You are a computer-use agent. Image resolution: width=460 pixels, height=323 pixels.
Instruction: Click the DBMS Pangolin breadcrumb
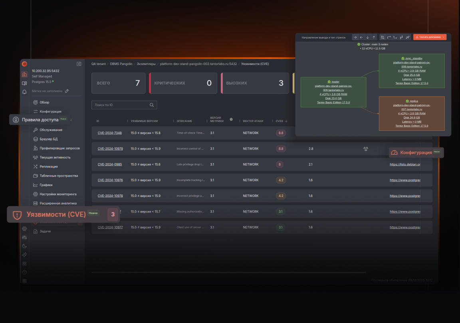pyautogui.click(x=121, y=64)
